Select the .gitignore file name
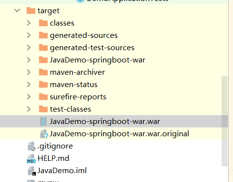This screenshot has height=182, width=233. 55,146
